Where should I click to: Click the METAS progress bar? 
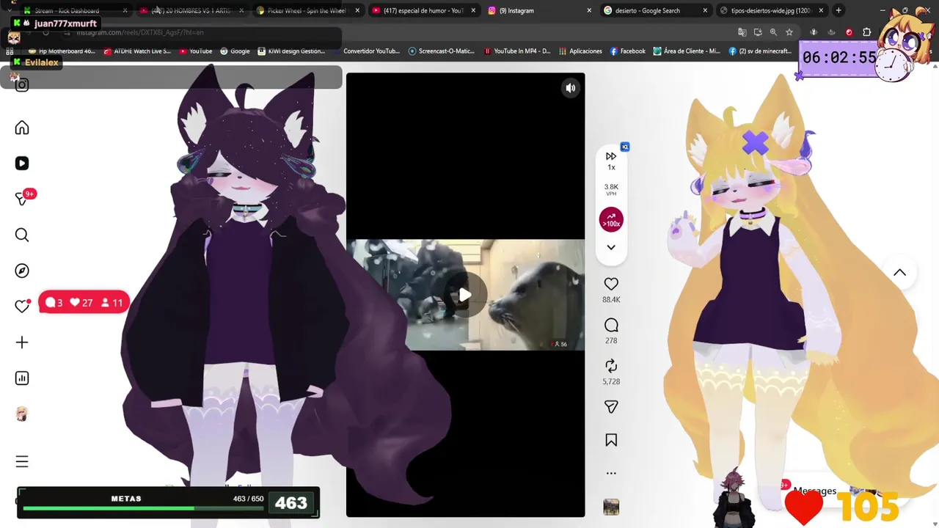pos(143,507)
